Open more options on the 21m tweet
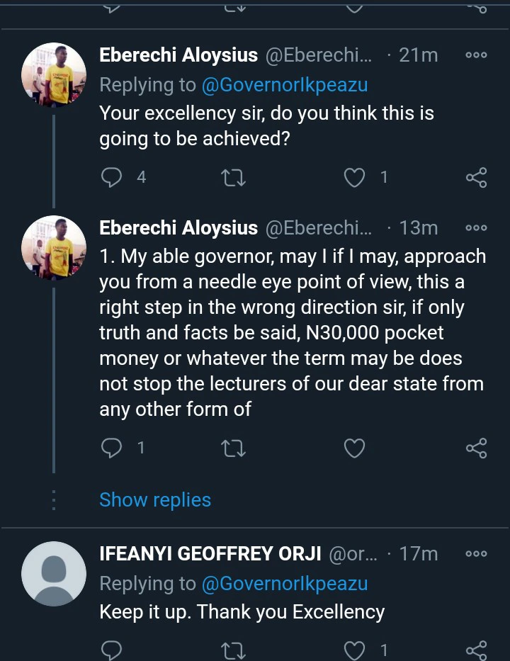This screenshot has height=661, width=510. point(476,55)
